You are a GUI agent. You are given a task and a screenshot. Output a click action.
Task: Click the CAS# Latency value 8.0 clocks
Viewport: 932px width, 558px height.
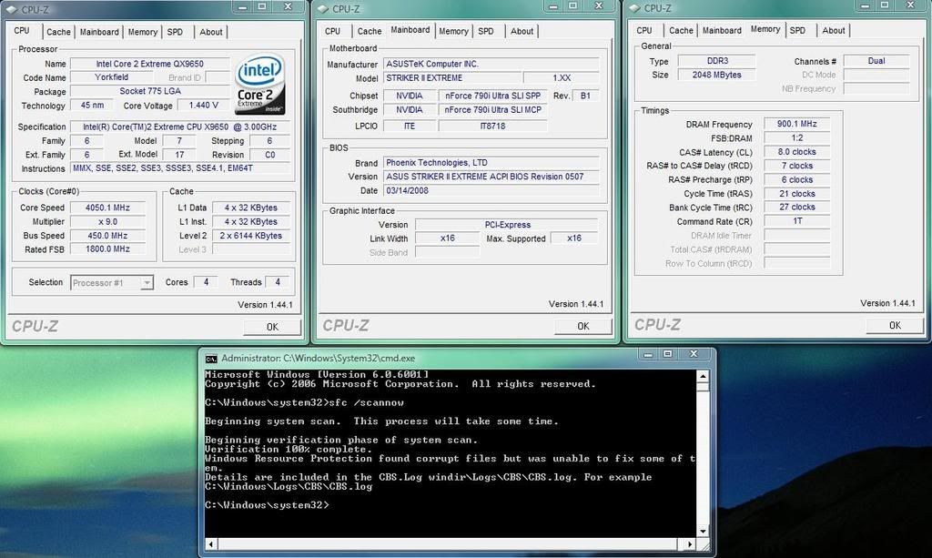point(797,151)
